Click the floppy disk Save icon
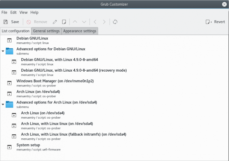229x161 pixels. [6, 22]
